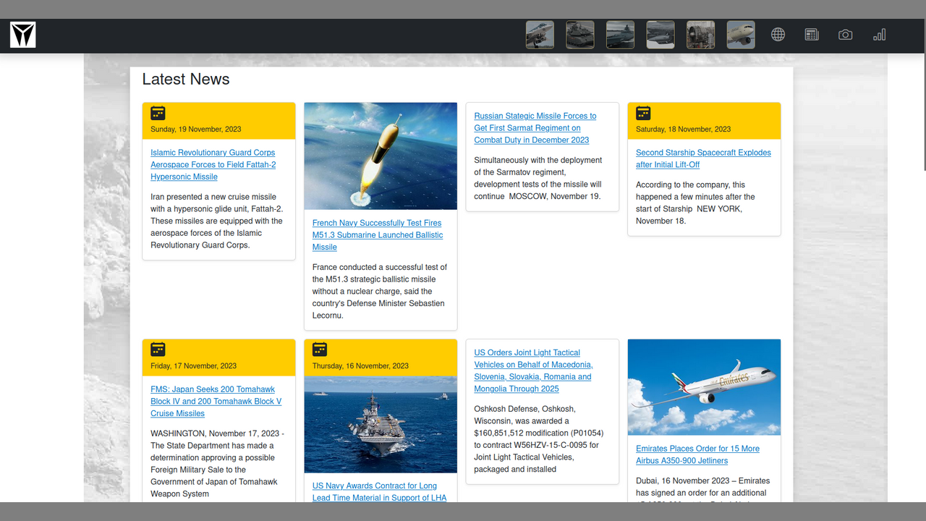Viewport: 926px width, 521px height.
Task: Open the fighter jet category thumbnail
Action: [x=540, y=35]
